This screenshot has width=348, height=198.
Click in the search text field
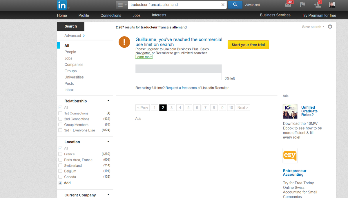point(175,5)
